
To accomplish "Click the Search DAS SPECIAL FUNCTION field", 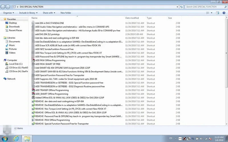I will tap(205, 7).
